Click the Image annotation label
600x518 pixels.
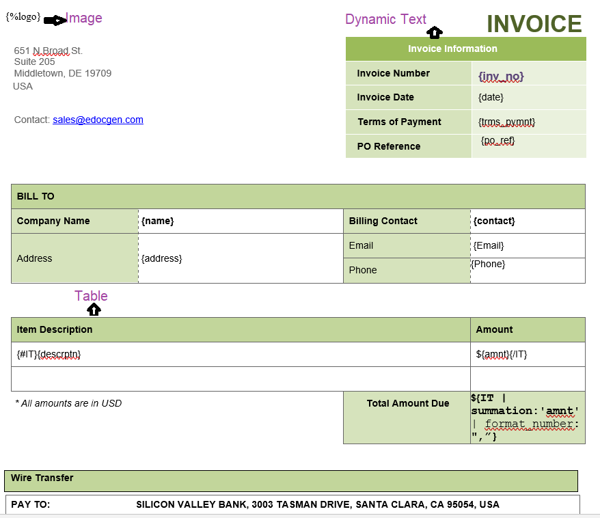click(83, 17)
